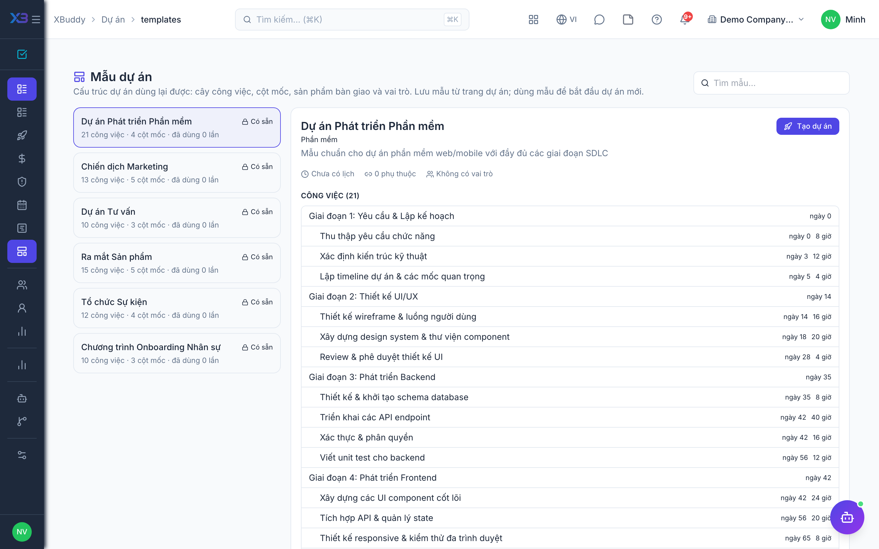The width and height of the screenshot is (879, 549).
Task: Open the apps grid icon in header
Action: tap(533, 20)
